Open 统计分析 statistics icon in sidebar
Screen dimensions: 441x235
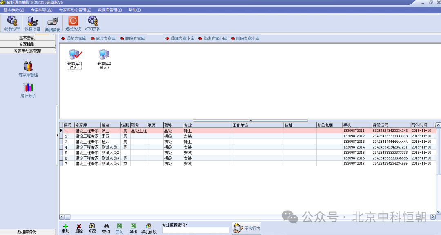point(28,90)
